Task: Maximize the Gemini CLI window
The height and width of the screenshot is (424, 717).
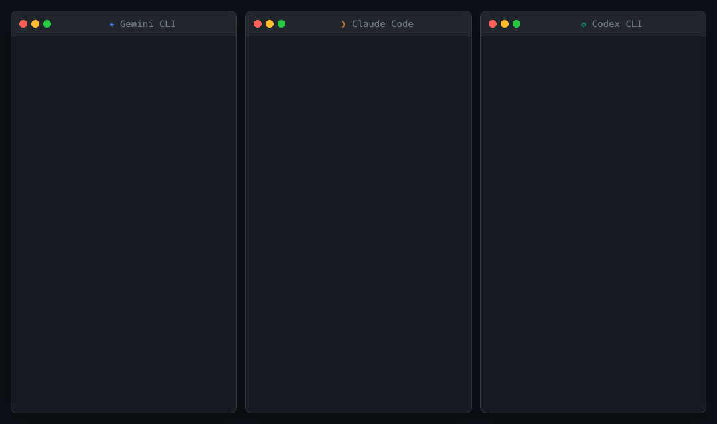Action: [47, 23]
